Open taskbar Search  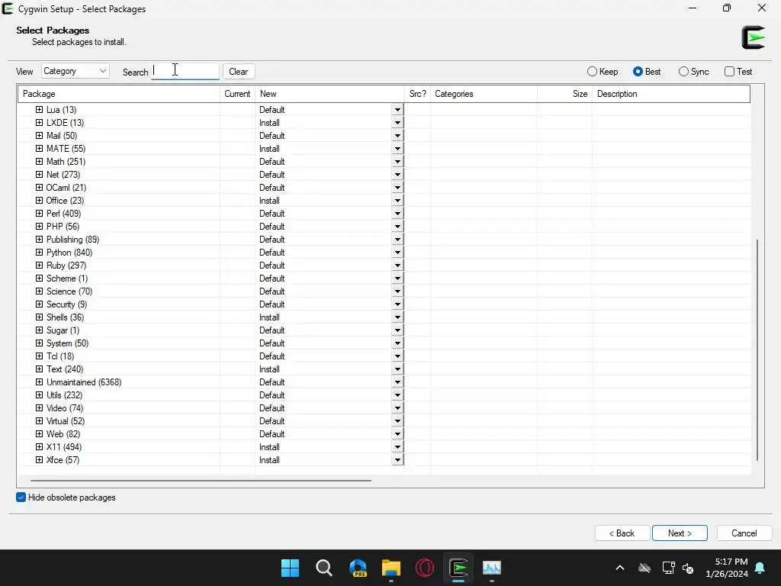(323, 568)
